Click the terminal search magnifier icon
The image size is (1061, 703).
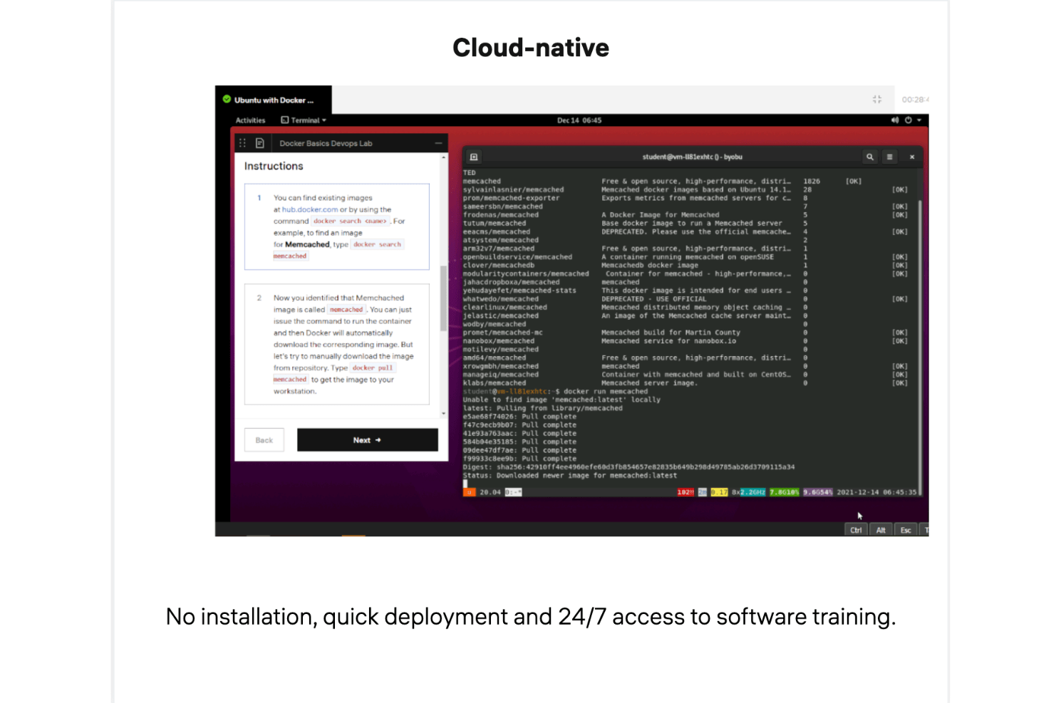click(x=869, y=157)
